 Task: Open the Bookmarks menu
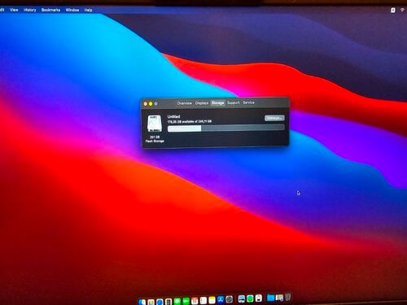[50, 10]
